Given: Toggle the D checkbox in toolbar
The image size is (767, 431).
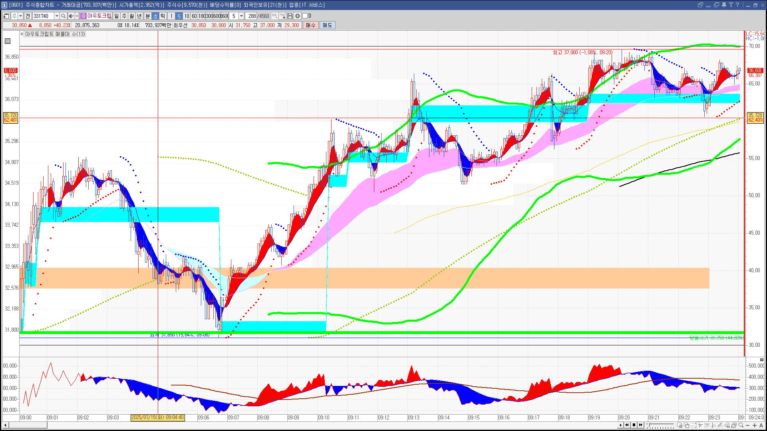Looking at the screenshot, I should [305, 16].
